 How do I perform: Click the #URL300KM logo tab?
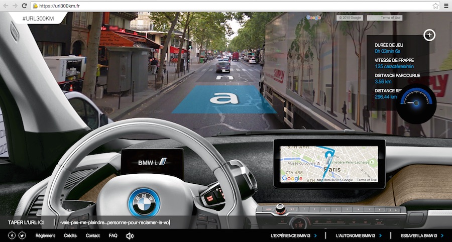coord(38,19)
